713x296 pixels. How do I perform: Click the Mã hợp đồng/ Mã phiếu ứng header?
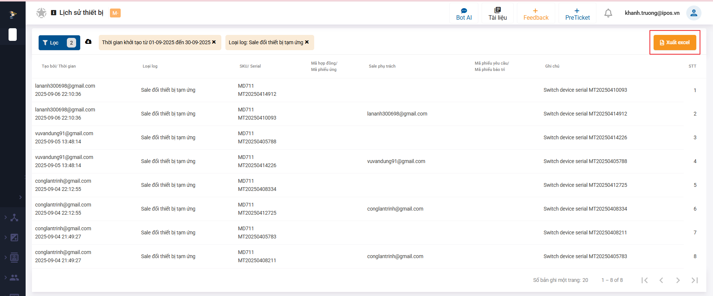(x=324, y=66)
